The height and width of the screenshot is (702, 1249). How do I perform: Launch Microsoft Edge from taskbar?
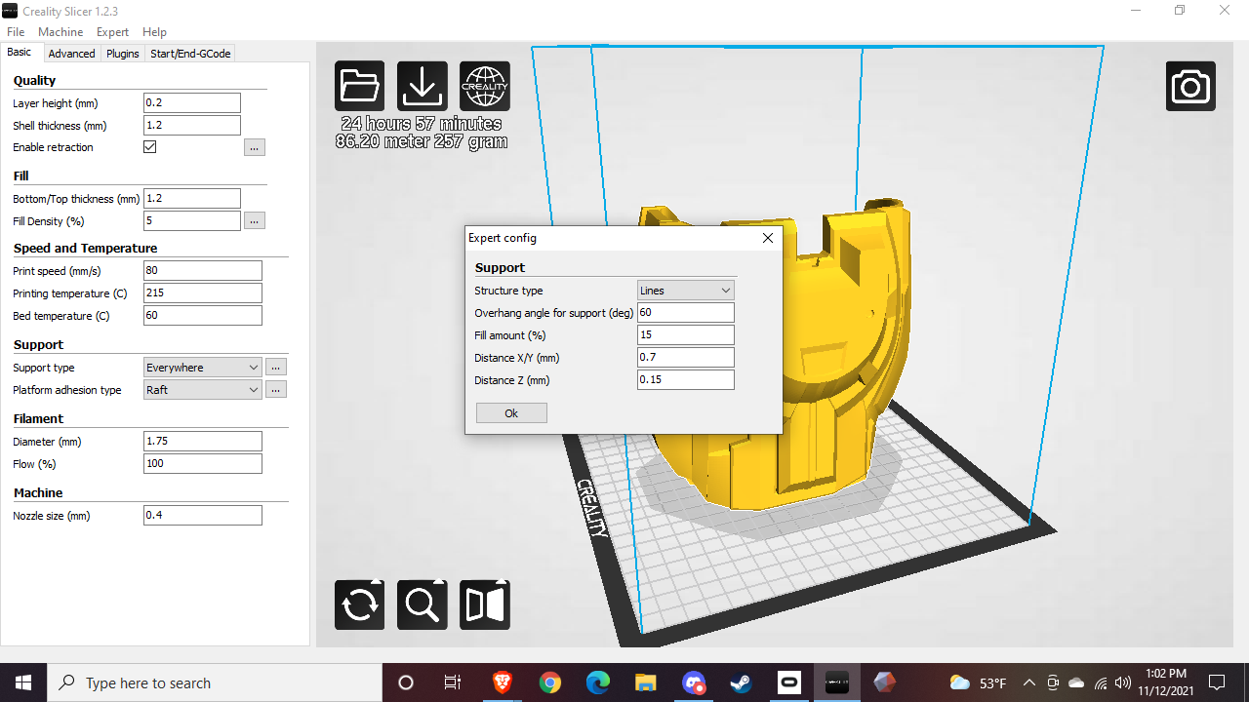[598, 682]
